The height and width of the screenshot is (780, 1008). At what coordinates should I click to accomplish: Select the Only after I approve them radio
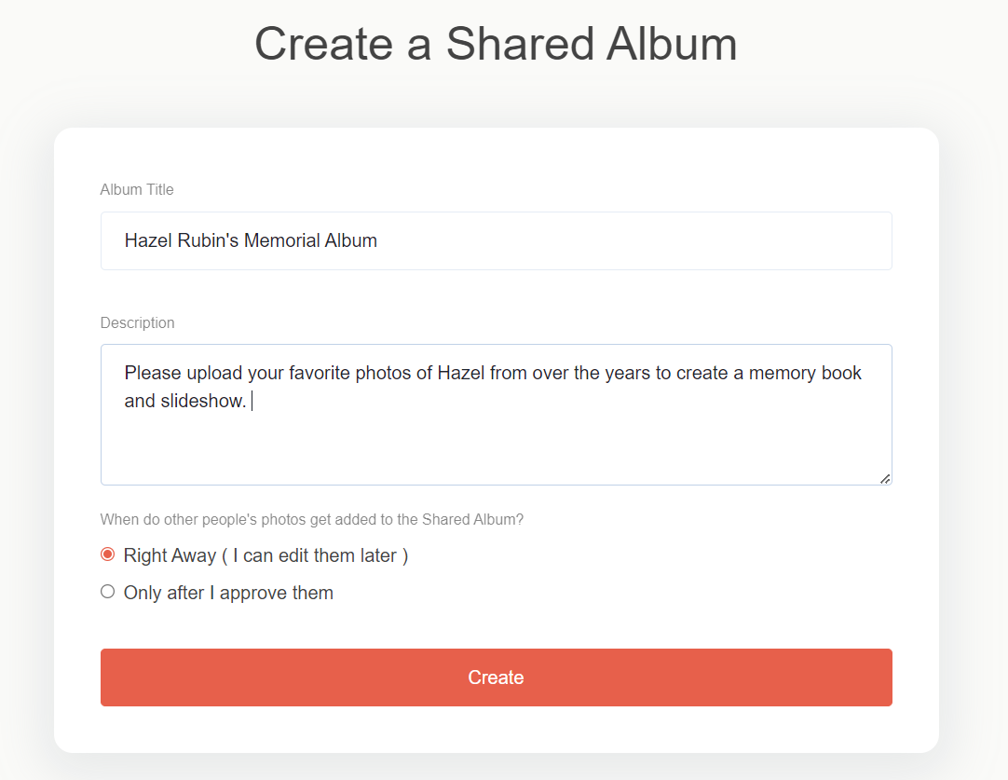108,592
